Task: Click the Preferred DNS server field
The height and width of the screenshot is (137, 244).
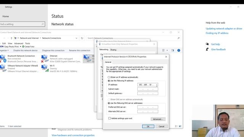Action: [x=148, y=107]
